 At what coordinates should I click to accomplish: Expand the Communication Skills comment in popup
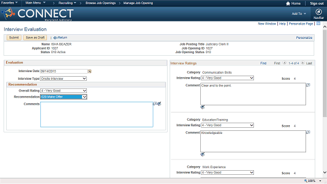click(x=308, y=85)
